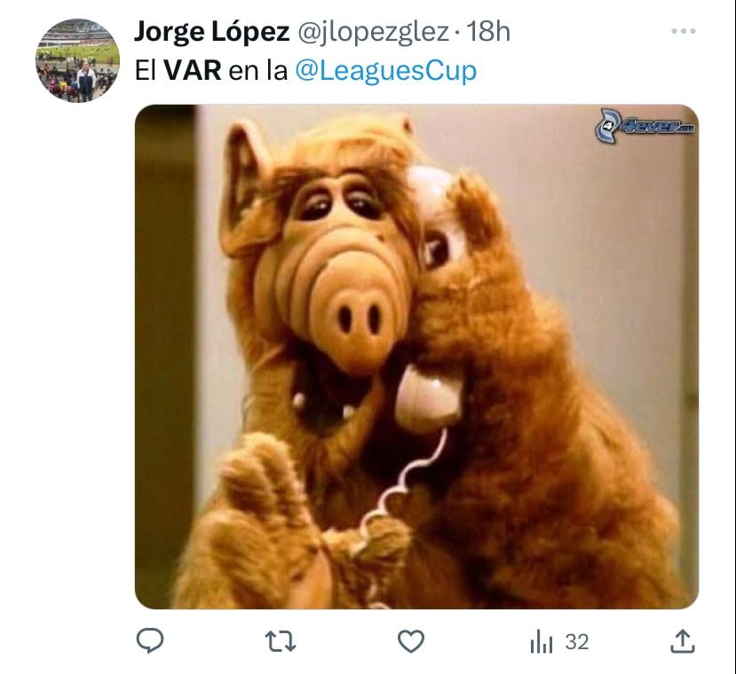Click the 32 views count

[577, 642]
